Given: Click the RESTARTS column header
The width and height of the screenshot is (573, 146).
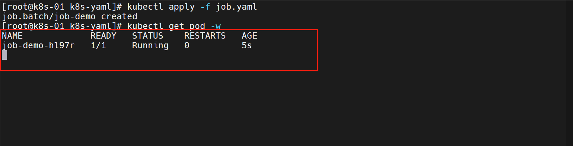Looking at the screenshot, I should tap(205, 36).
